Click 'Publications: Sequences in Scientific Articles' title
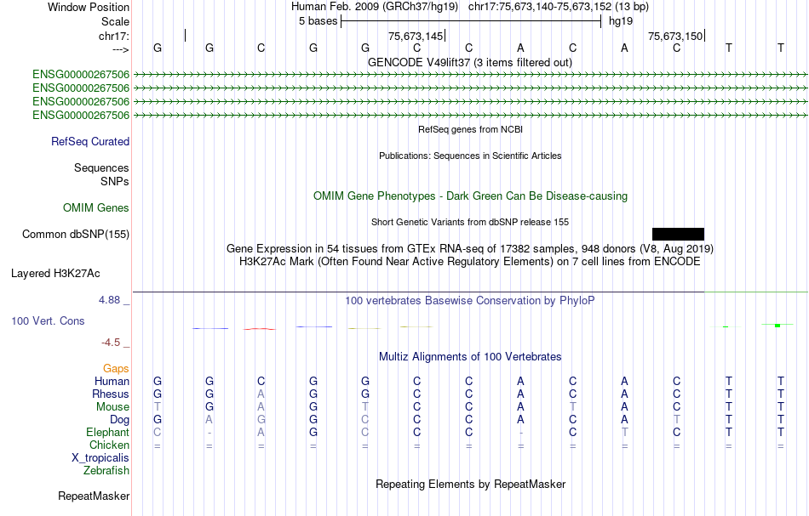The height and width of the screenshot is (516, 809). (470, 156)
